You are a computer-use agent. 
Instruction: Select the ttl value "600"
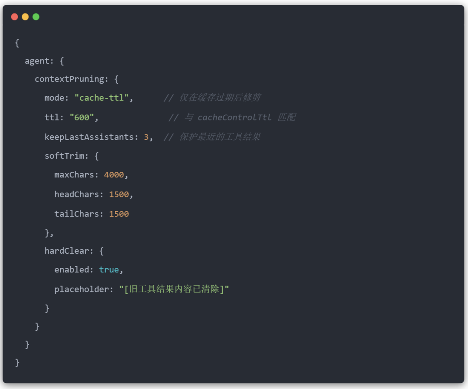click(x=82, y=118)
